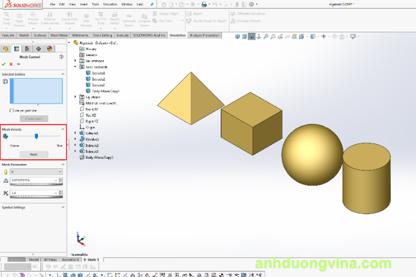
Task: Switch to the FeatureManager design tree tab icon
Action: click(x=6, y=48)
